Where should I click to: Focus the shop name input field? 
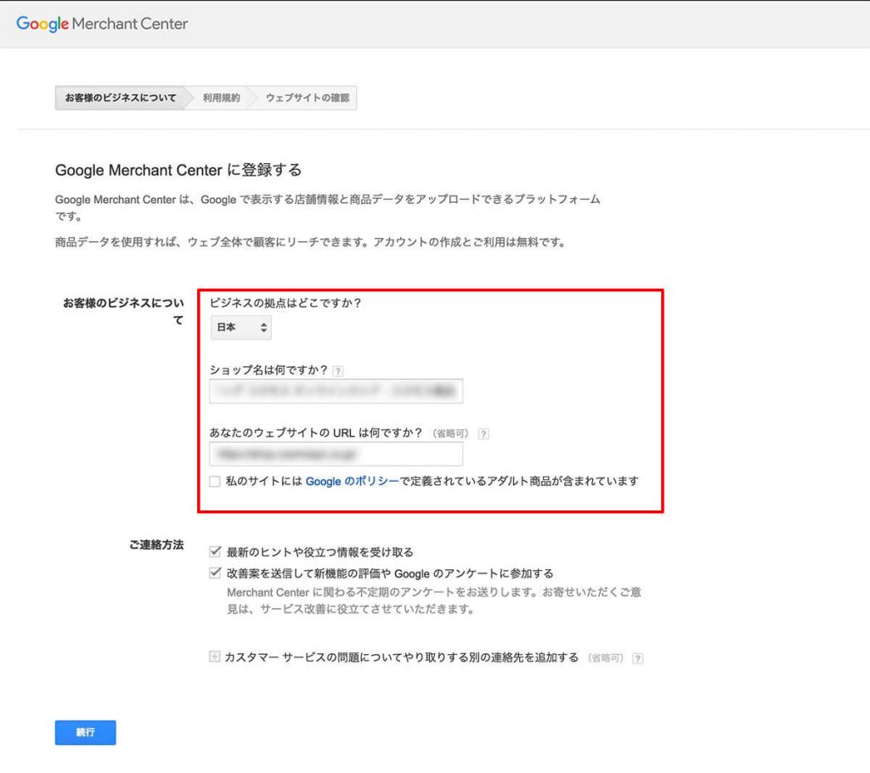click(336, 392)
